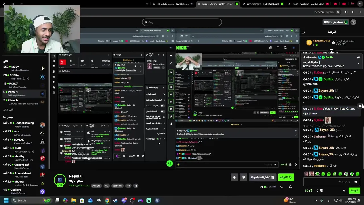This screenshot has height=205, width=364.
Task: Open the channel points balance of 30
Action: pos(308,191)
